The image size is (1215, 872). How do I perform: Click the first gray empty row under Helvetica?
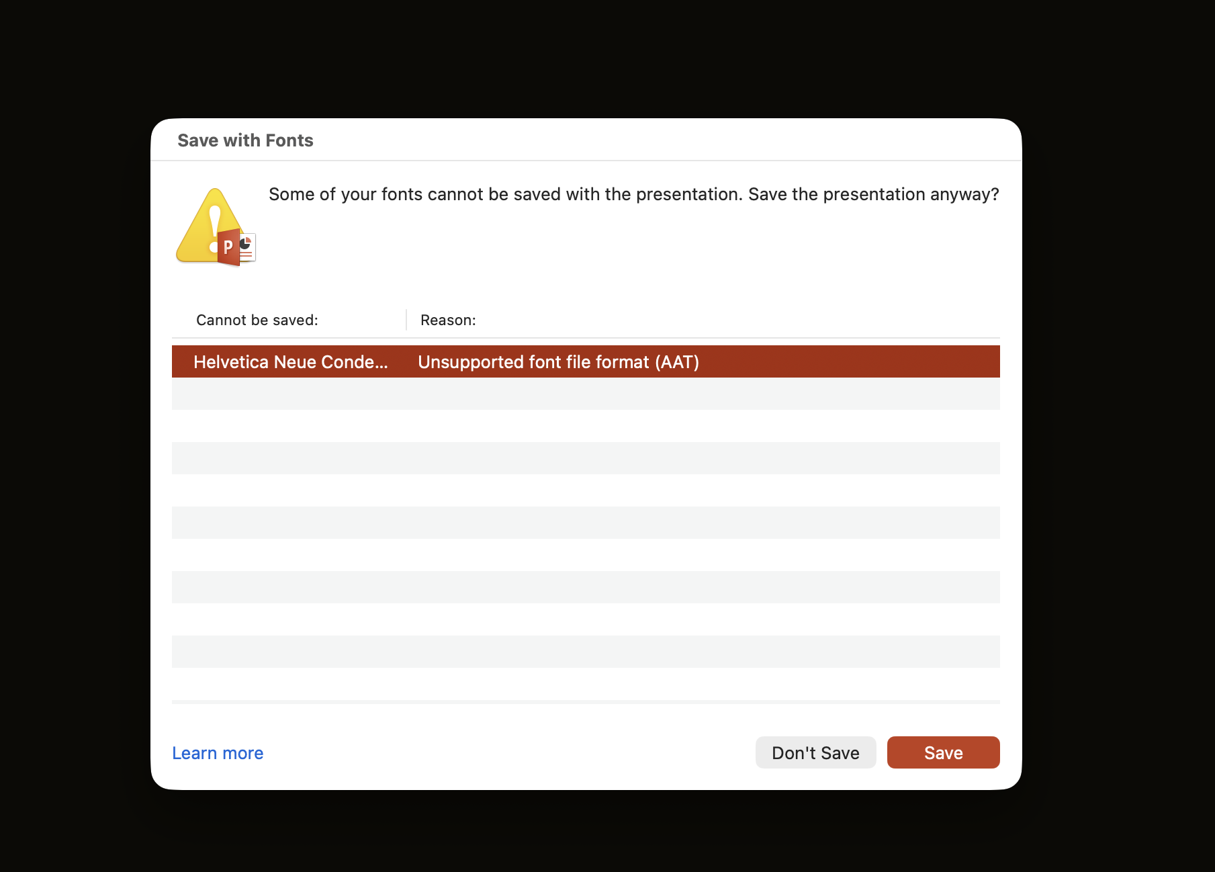586,394
